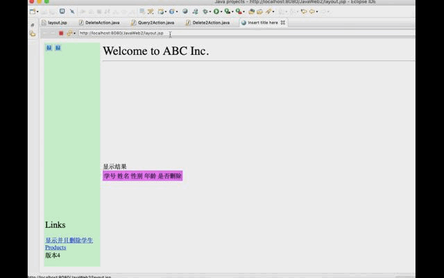Open the Products link
The width and height of the screenshot is (444, 278).
(x=55, y=247)
